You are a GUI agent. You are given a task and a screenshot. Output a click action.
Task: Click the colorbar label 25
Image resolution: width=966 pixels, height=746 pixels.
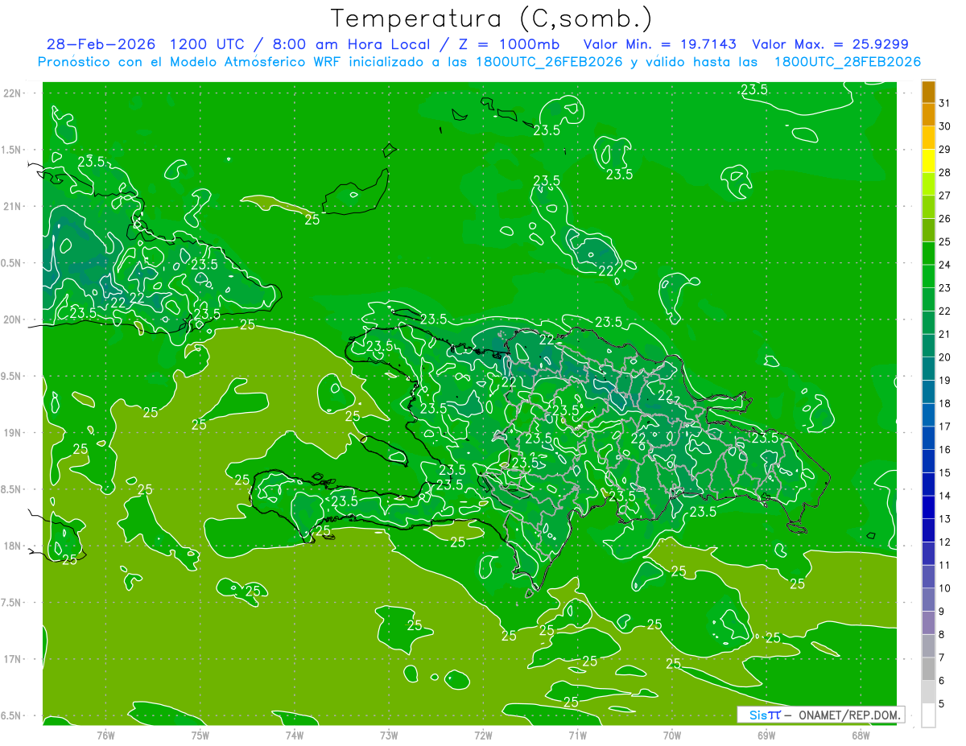[945, 241]
